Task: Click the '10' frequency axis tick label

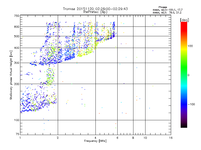Action: [x=145, y=138]
